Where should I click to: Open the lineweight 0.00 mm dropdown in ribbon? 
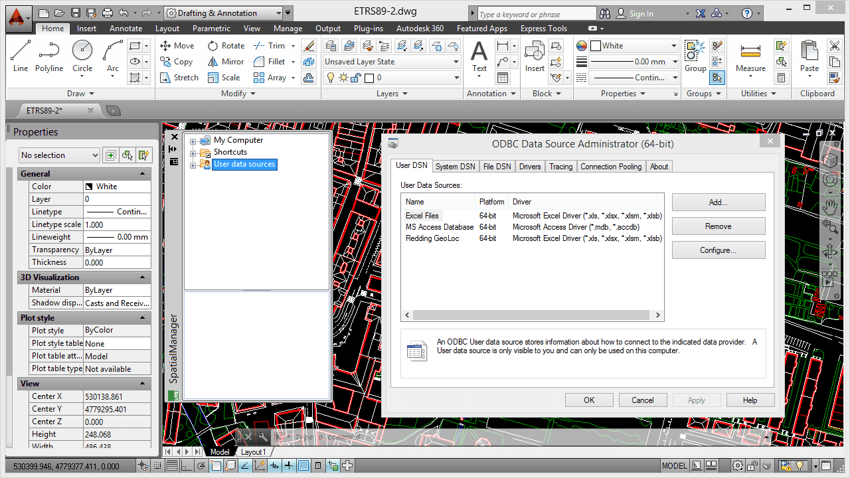coord(634,62)
